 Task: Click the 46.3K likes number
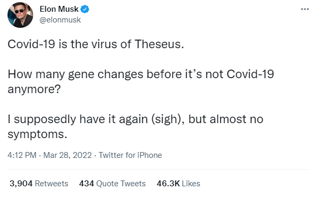168,184
